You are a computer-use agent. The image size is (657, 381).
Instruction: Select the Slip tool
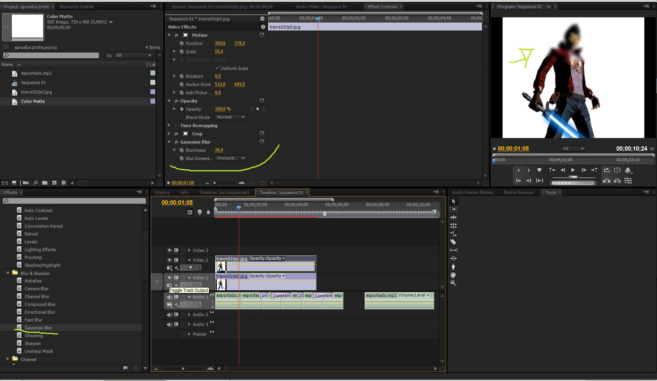pyautogui.click(x=454, y=250)
